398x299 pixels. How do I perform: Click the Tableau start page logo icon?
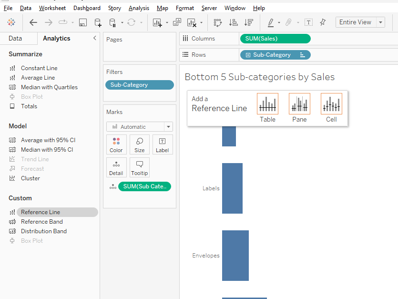coord(11,22)
